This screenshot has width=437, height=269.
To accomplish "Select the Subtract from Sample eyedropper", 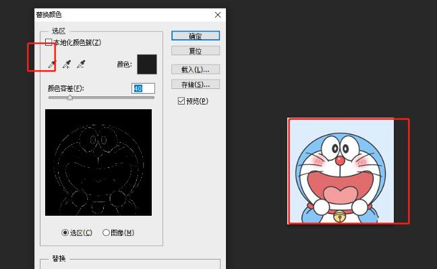I will click(x=81, y=65).
